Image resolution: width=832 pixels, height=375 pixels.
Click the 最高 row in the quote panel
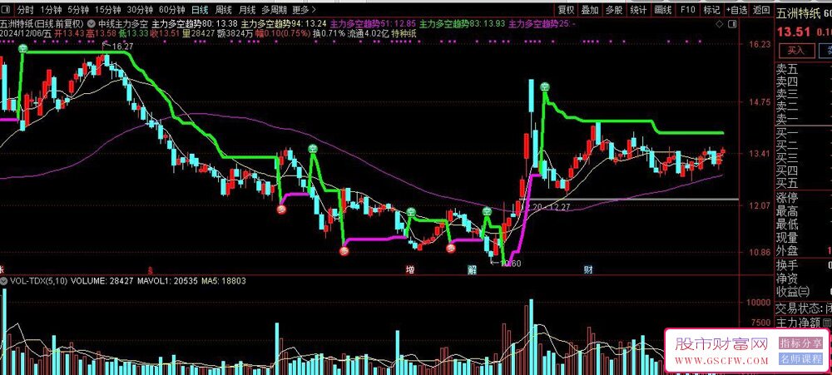[x=804, y=212]
